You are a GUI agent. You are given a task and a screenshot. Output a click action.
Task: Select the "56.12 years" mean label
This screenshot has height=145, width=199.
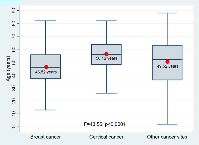pyautogui.click(x=106, y=58)
